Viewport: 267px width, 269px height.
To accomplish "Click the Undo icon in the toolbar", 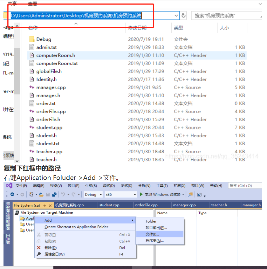I will tap(63, 194).
